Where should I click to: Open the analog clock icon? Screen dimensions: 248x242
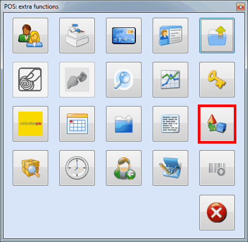(77, 168)
